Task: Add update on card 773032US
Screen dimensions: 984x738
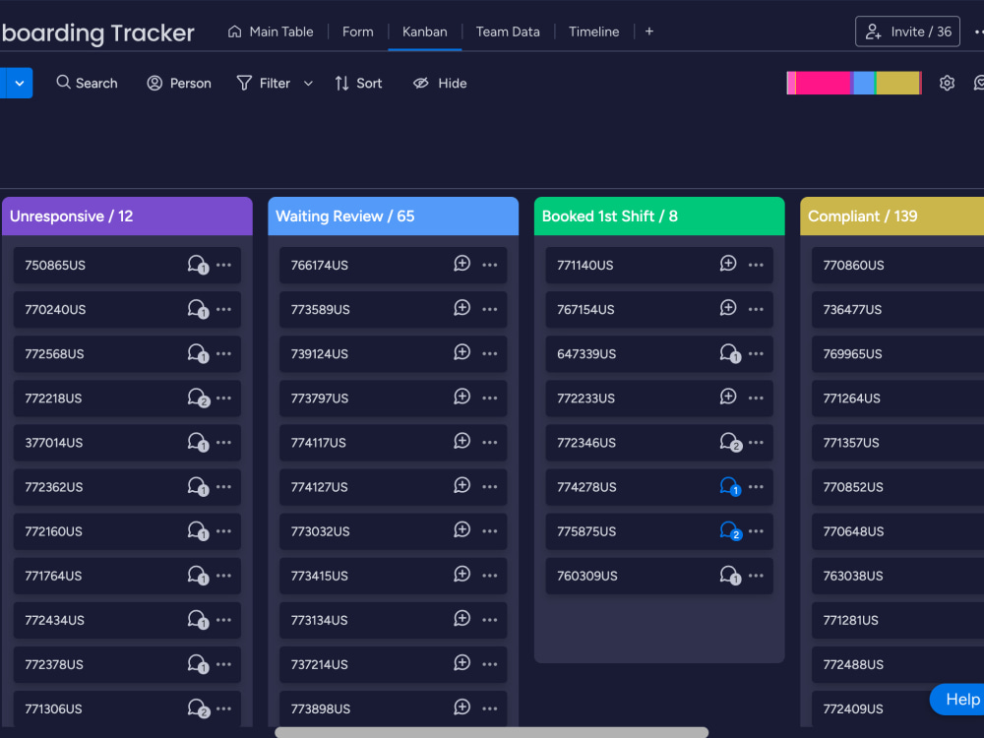Action: (x=461, y=530)
